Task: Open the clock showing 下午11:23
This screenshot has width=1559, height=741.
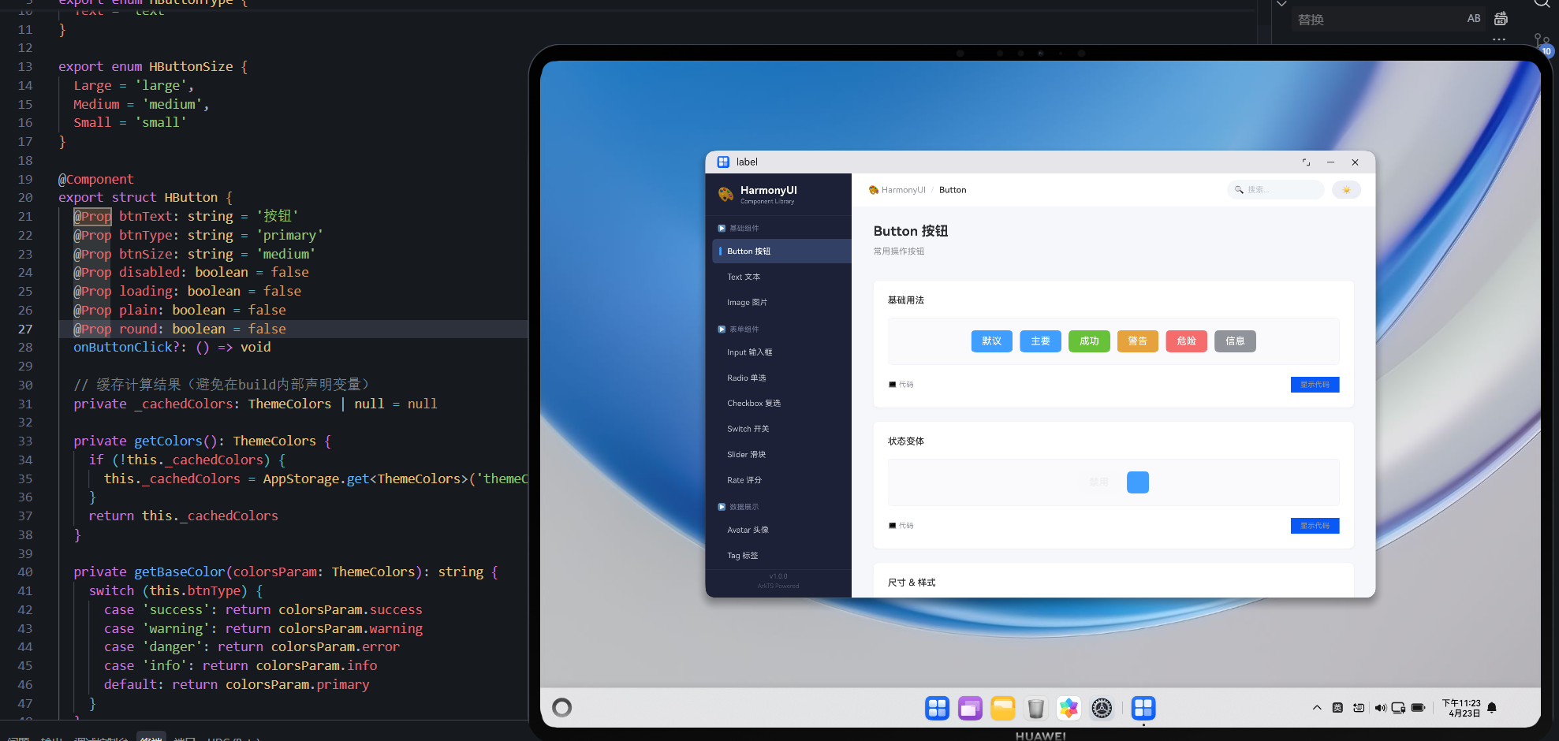Action: pyautogui.click(x=1462, y=708)
